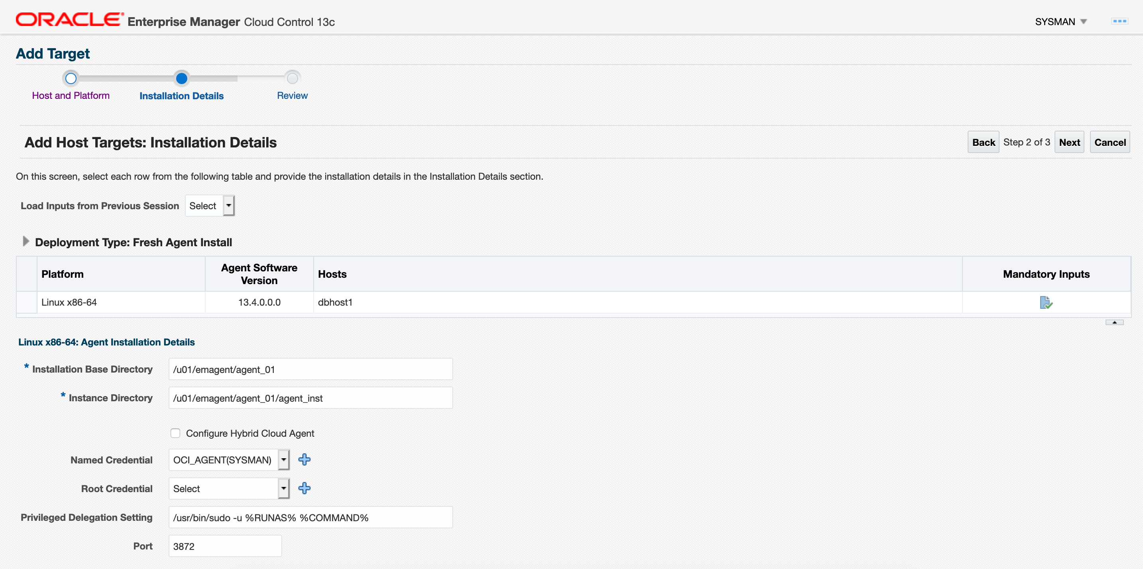Add a new Root Credential plus icon

(x=304, y=488)
